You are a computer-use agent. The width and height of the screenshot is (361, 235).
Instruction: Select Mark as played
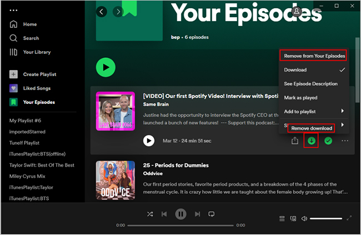(314, 98)
